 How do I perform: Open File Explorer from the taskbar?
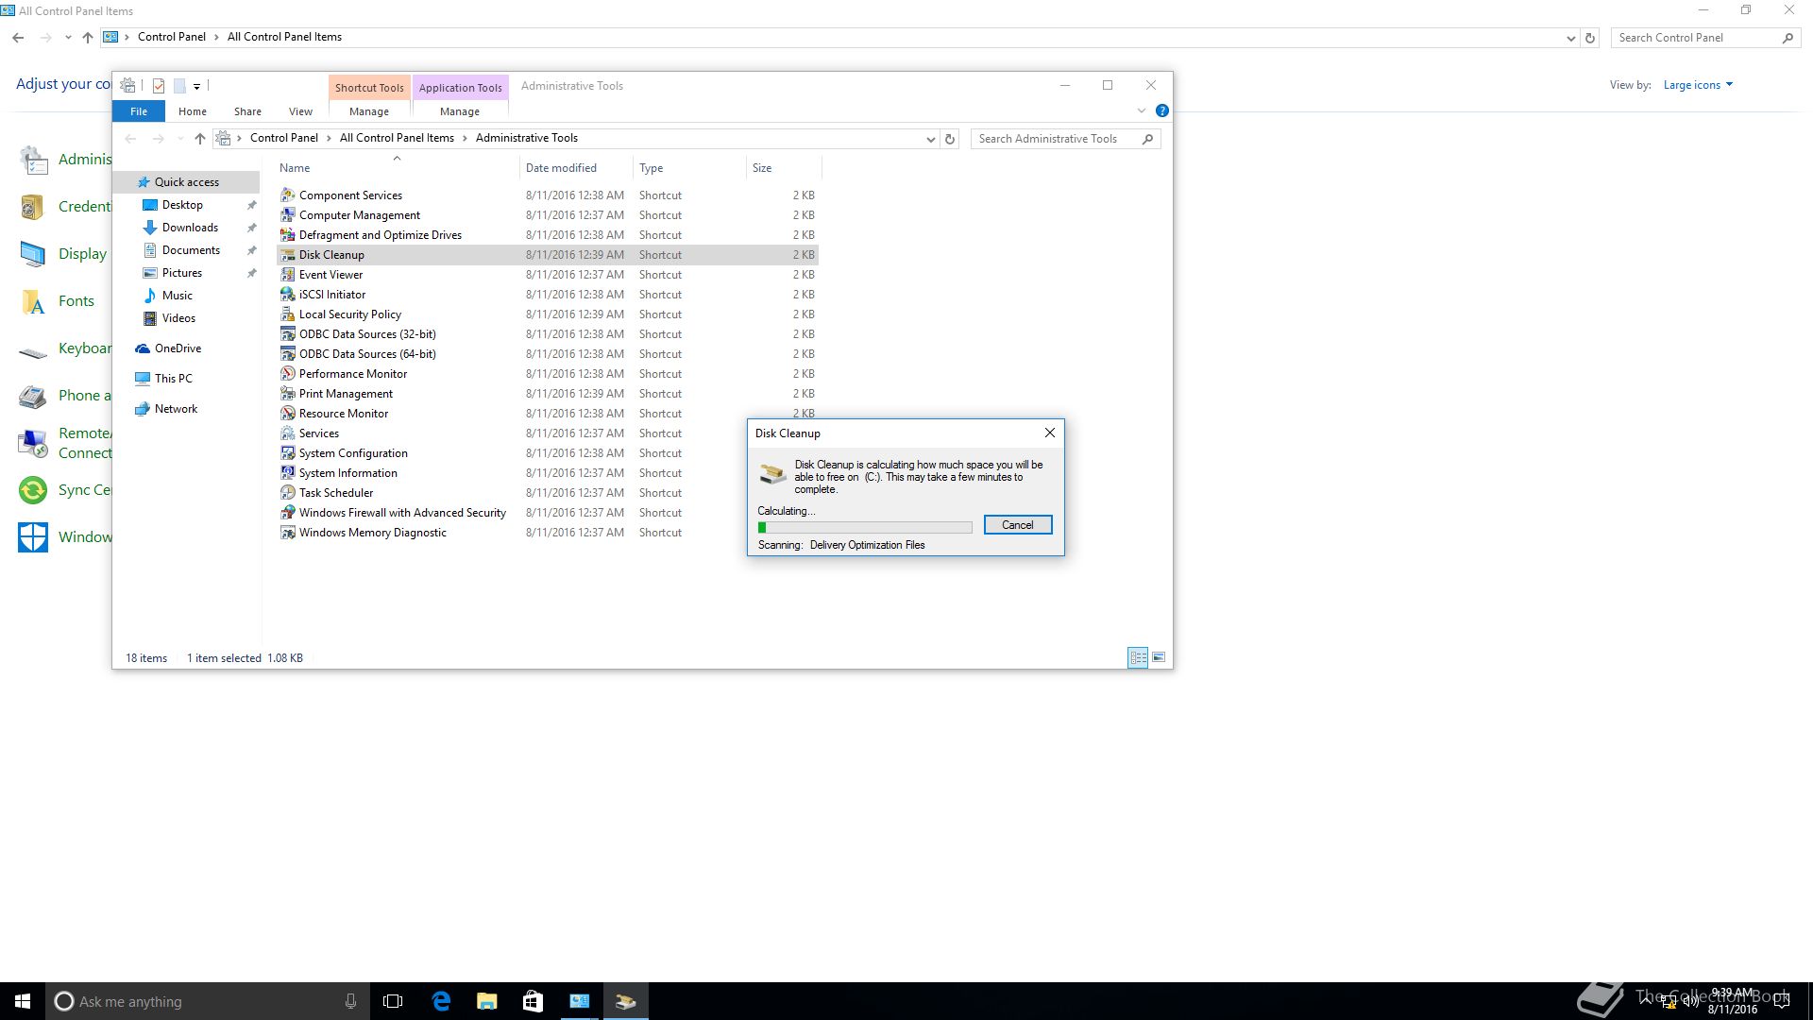487,1001
